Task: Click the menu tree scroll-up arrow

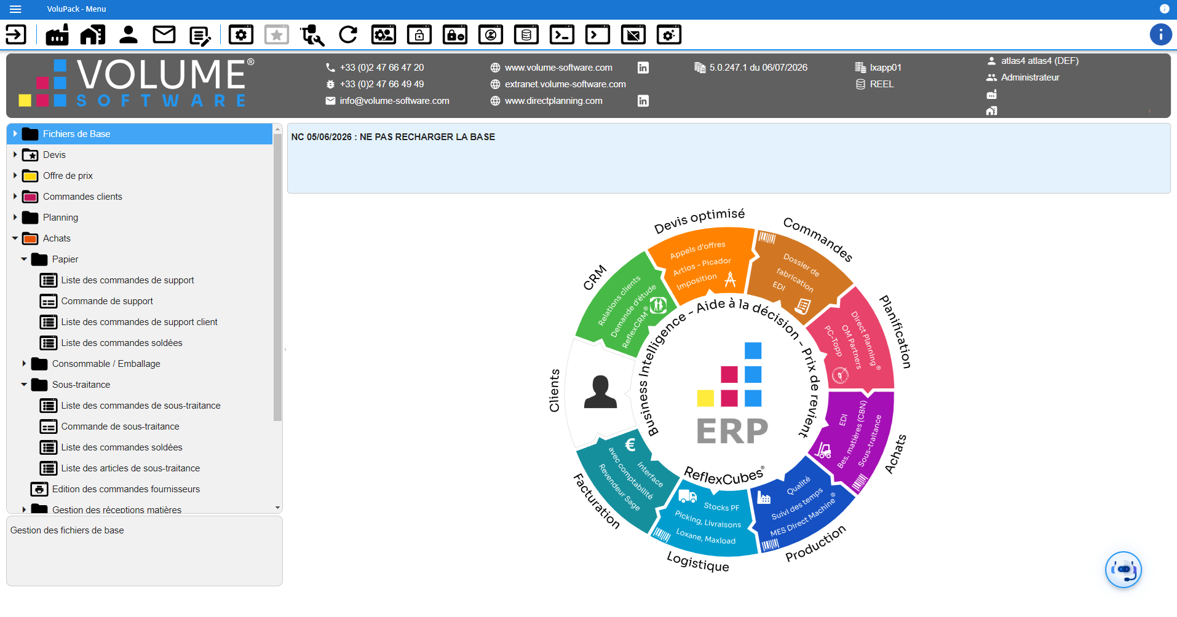Action: [x=278, y=129]
